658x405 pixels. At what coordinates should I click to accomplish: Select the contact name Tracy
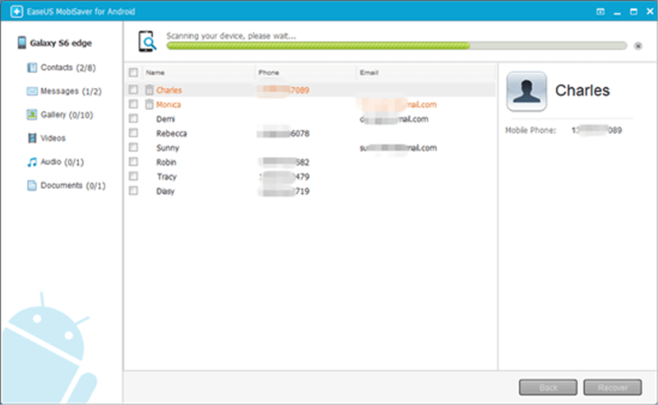(x=167, y=177)
